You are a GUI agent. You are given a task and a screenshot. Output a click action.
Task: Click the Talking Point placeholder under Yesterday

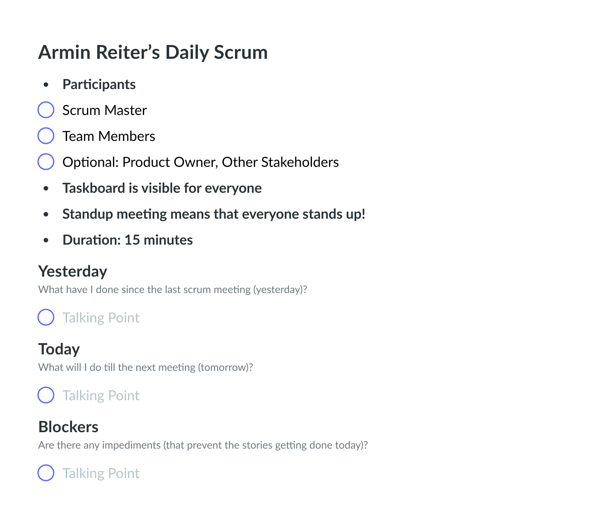[101, 318]
